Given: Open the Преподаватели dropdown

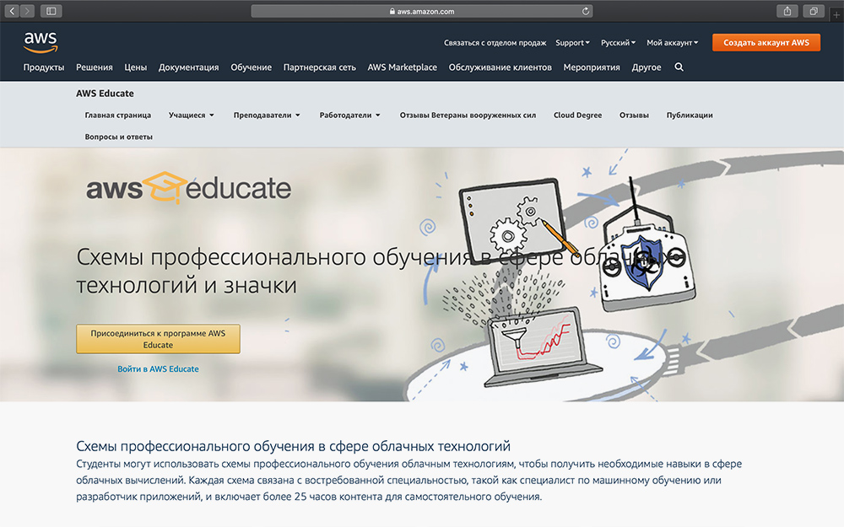Looking at the screenshot, I should [x=267, y=115].
